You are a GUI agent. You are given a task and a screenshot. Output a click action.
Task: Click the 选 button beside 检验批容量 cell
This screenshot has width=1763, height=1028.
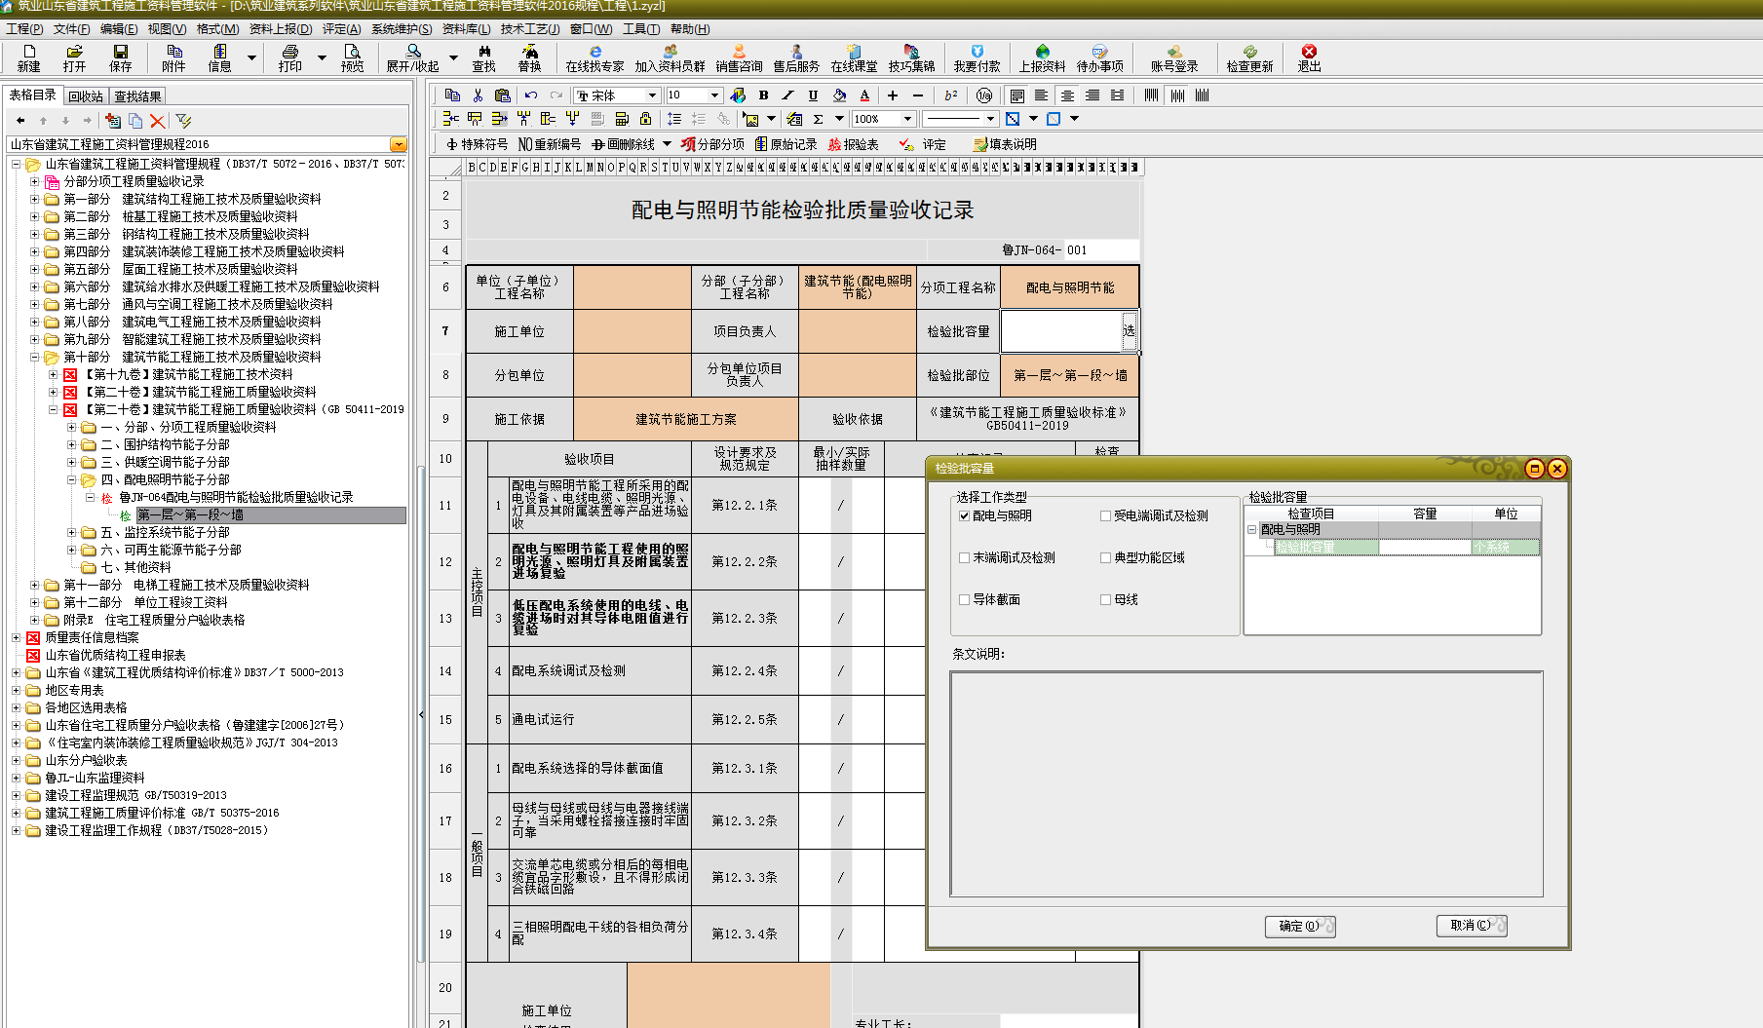coord(1129,331)
